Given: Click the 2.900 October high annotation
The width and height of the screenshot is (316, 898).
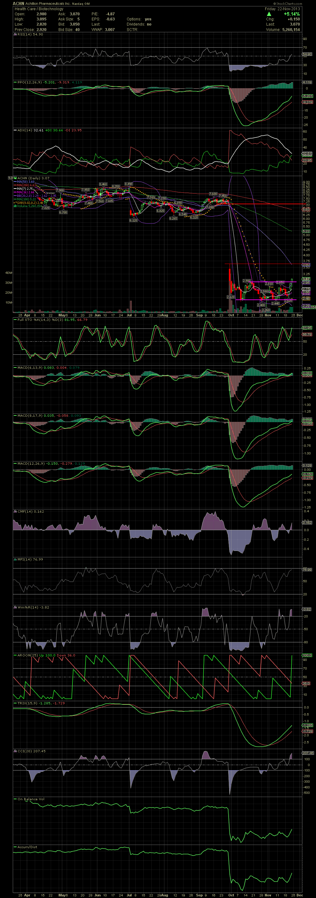Looking at the screenshot, I should pyautogui.click(x=246, y=281).
